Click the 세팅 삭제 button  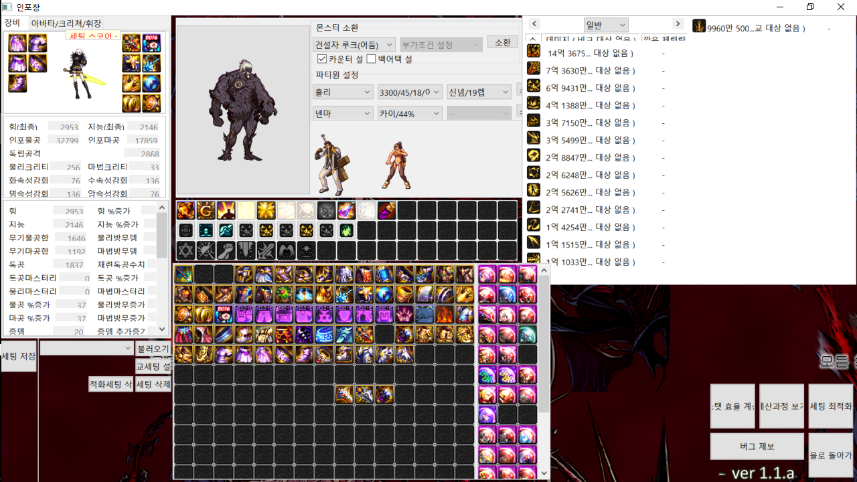pyautogui.click(x=153, y=384)
